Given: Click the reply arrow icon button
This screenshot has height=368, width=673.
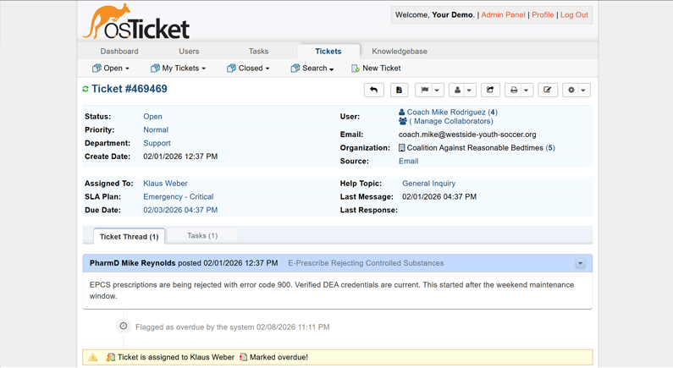Looking at the screenshot, I should (373, 90).
